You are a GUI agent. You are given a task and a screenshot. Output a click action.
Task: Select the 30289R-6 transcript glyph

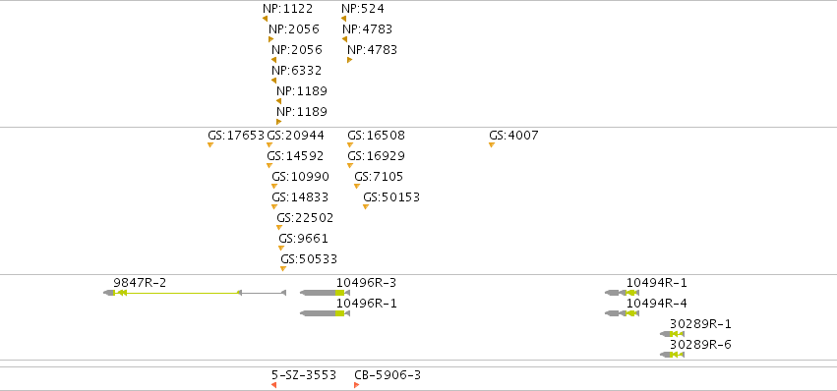(672, 355)
